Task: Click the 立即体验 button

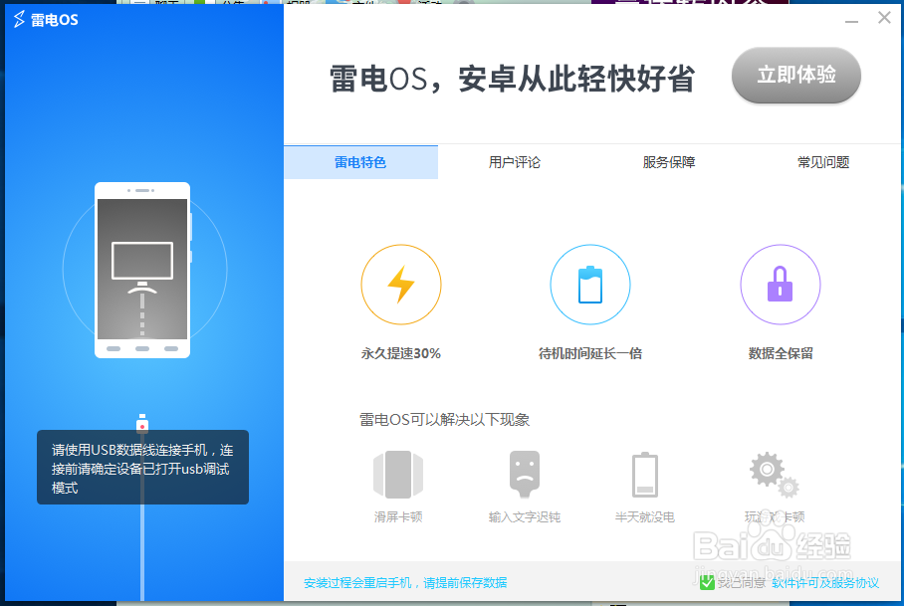Action: click(796, 75)
